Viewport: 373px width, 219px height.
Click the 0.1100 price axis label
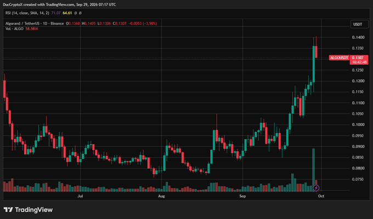[x=358, y=103]
